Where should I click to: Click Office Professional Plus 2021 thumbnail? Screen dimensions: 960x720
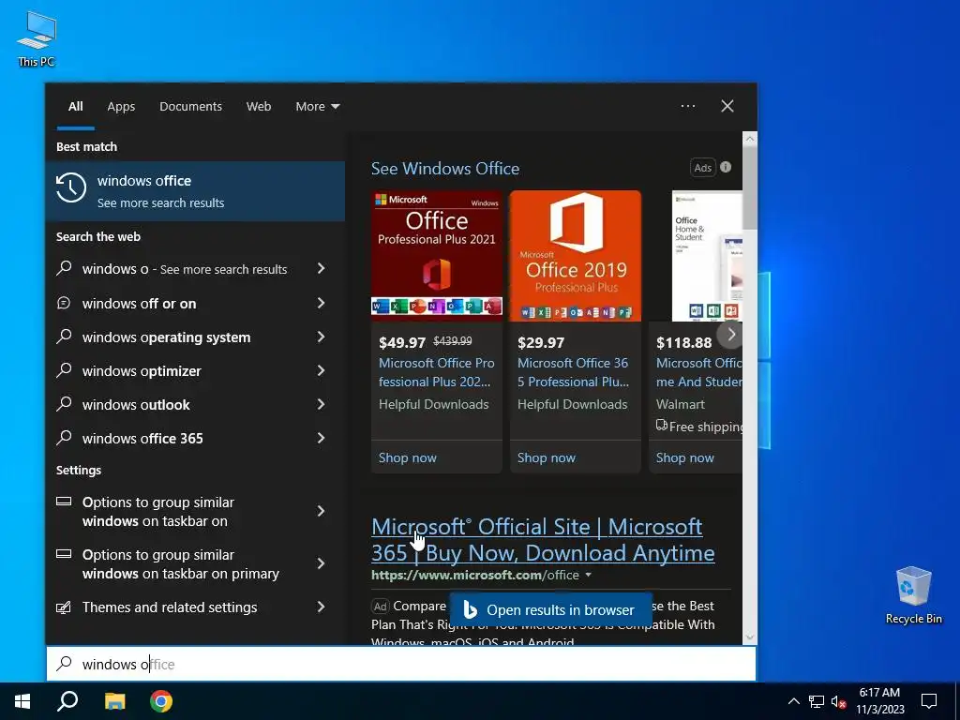point(437,255)
